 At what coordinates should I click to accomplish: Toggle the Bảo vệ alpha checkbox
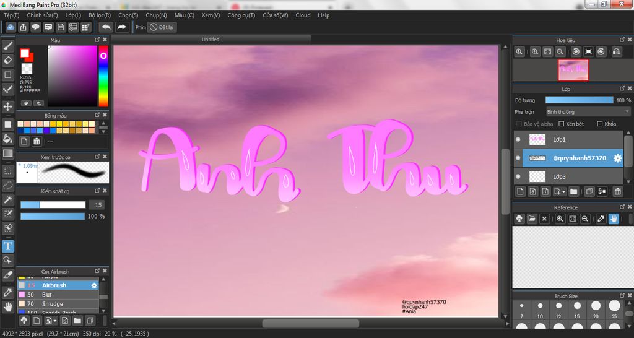pos(519,124)
